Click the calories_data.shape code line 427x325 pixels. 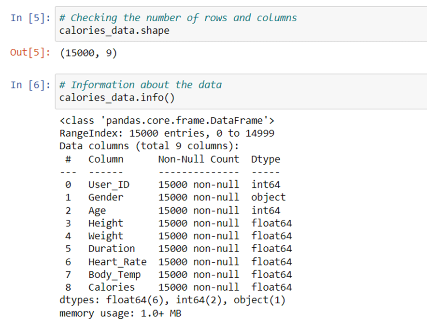(114, 31)
